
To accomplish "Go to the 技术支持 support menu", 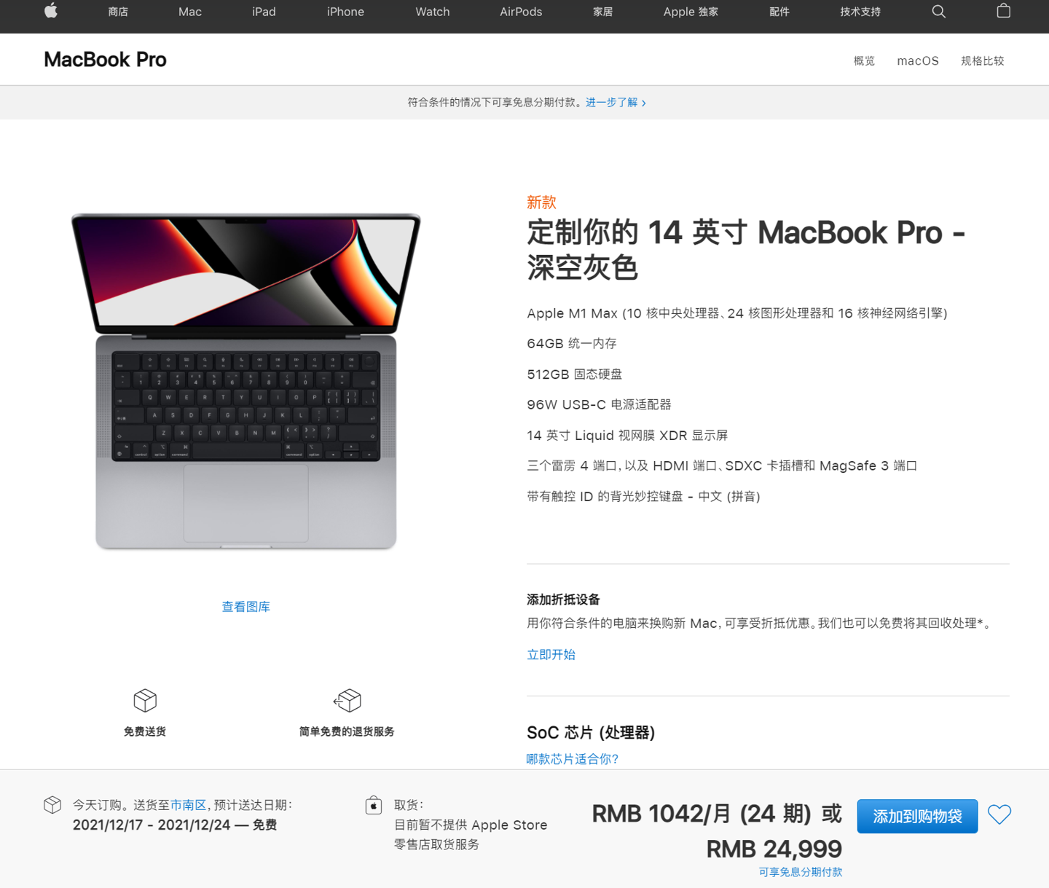I will (860, 12).
